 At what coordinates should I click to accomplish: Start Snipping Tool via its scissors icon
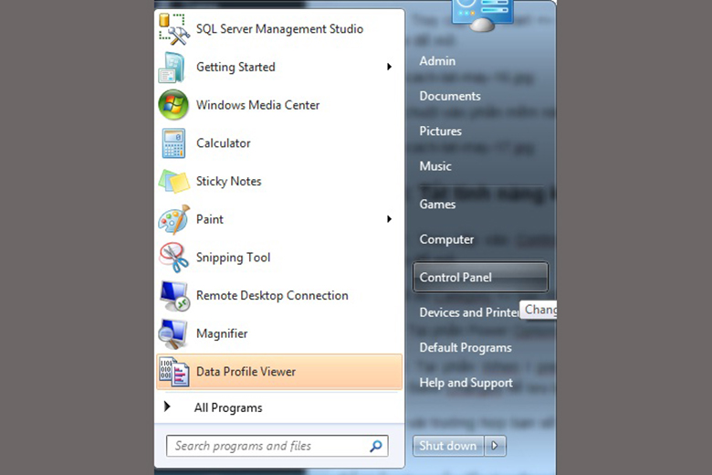[x=173, y=258]
